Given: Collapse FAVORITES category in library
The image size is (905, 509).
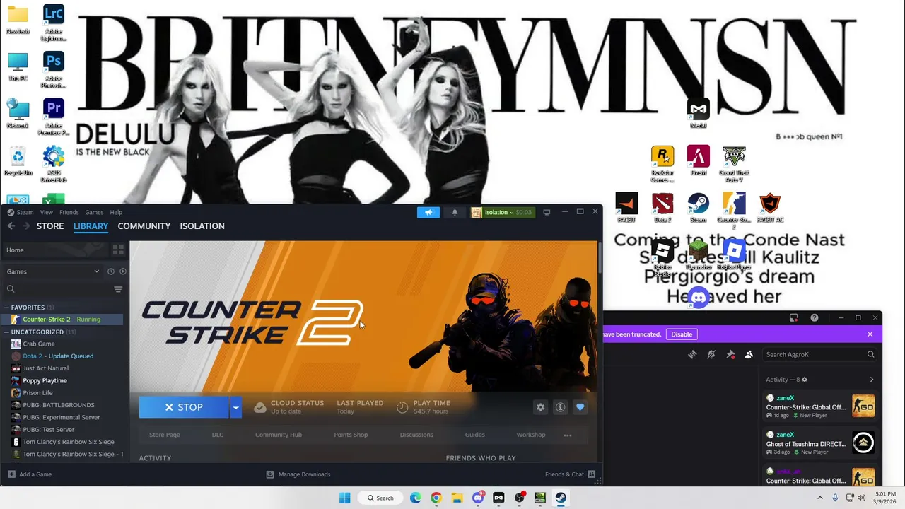Looking at the screenshot, I should (x=6, y=308).
